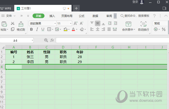This screenshot has width=169, height=109.
Task: Toggle Underline formatting
Action: coord(43,29)
